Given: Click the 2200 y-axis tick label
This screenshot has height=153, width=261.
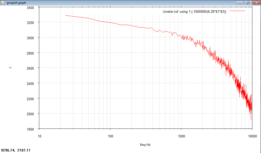Looking at the screenshot, I should [30, 99].
